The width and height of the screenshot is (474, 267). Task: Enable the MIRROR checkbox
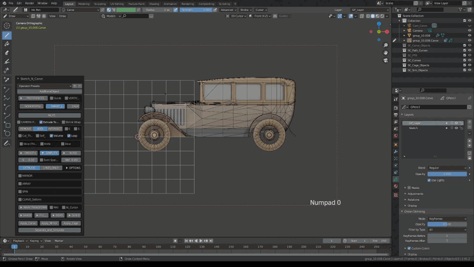(20, 176)
